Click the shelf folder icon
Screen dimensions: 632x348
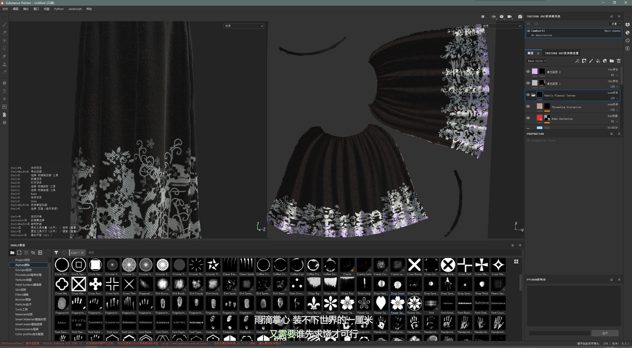12,253
